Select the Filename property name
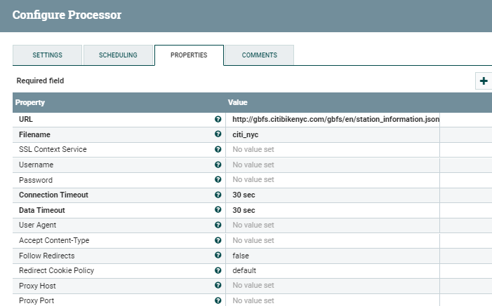The width and height of the screenshot is (492, 306). pos(34,134)
